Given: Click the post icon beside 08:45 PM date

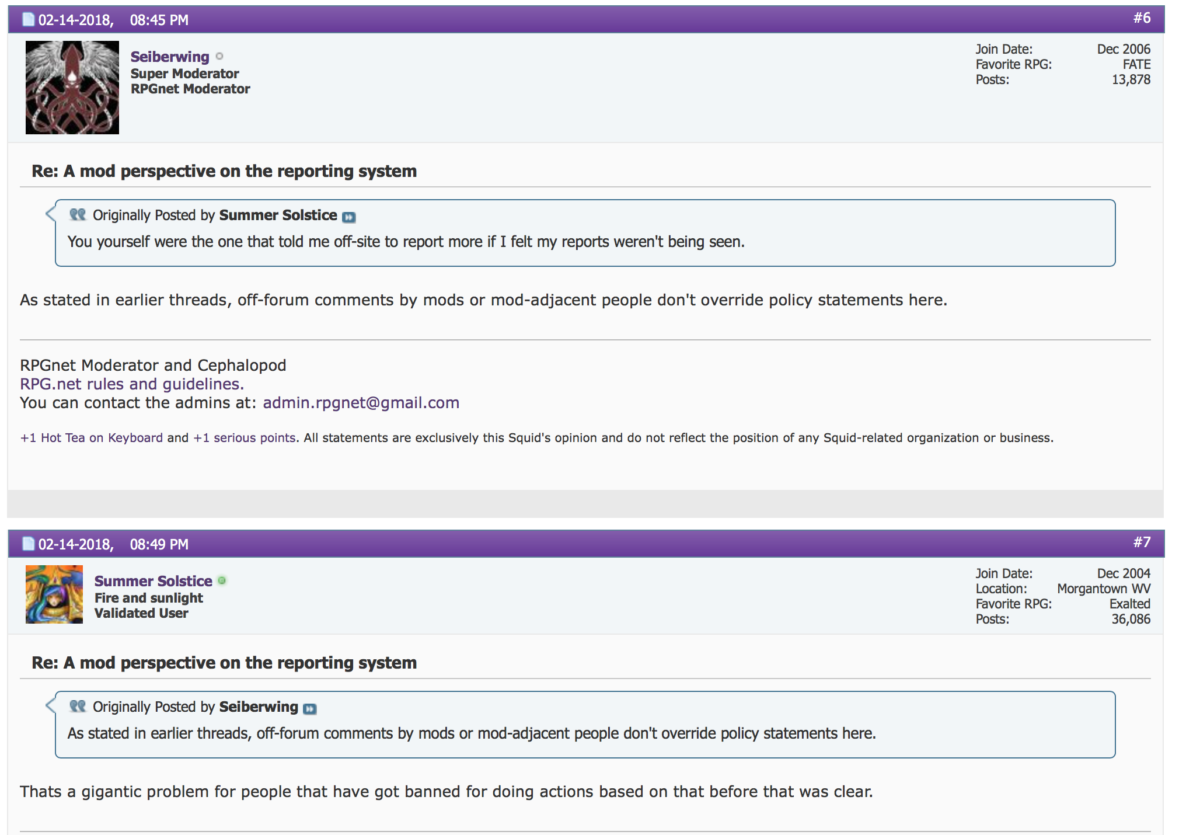Looking at the screenshot, I should click(28, 20).
